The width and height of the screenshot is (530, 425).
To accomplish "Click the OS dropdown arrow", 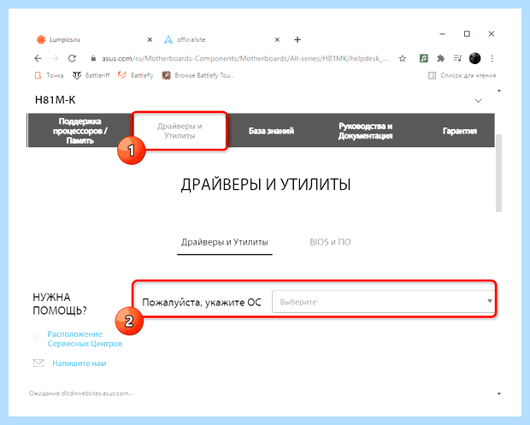I will pos(490,301).
